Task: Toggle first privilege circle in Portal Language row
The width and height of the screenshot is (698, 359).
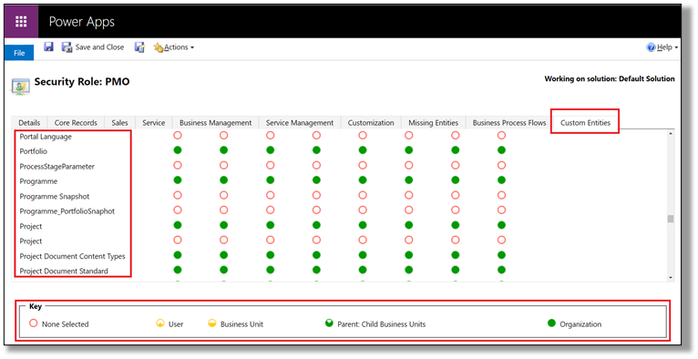Action: coord(178,135)
